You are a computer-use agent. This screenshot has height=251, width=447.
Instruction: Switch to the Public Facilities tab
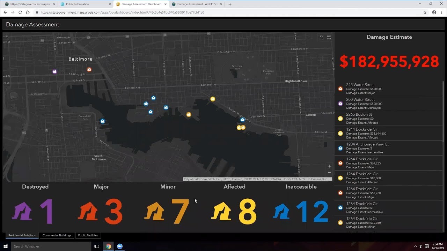pos(88,235)
